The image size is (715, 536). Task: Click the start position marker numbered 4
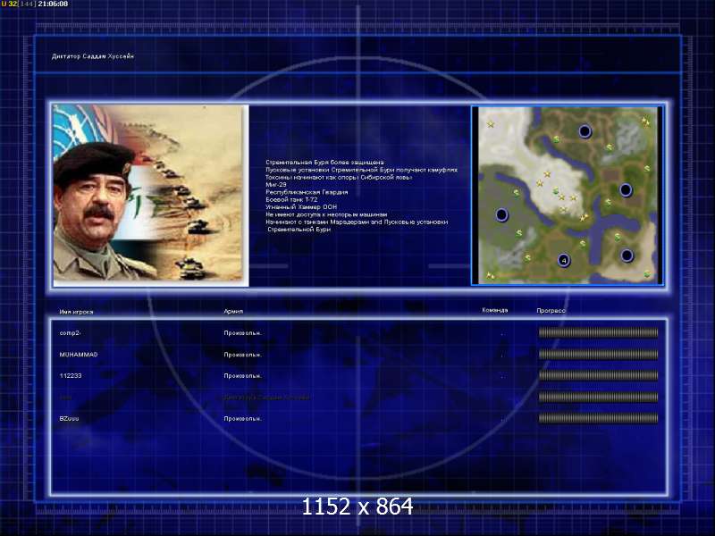coord(564,260)
